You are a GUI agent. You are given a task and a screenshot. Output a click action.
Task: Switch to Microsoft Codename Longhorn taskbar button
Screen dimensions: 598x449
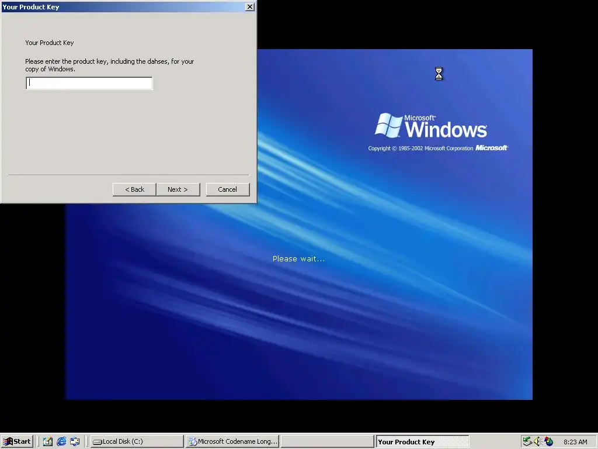pos(232,442)
